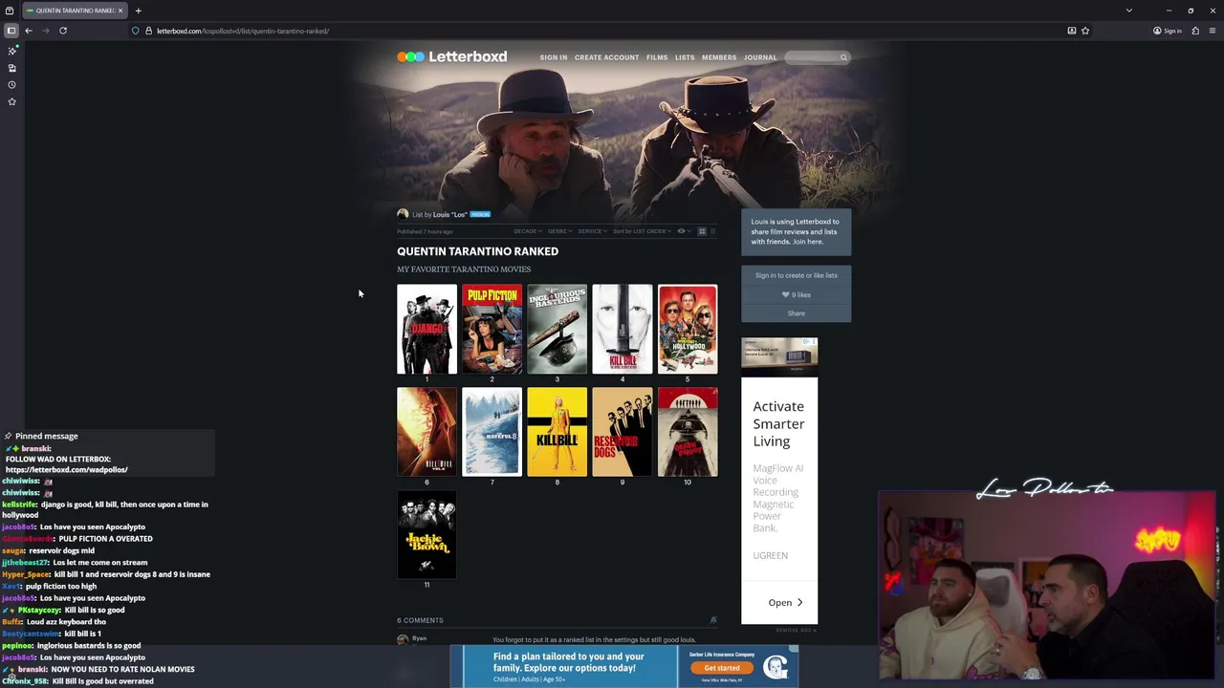
Task: Click the Join here link
Action: click(807, 242)
